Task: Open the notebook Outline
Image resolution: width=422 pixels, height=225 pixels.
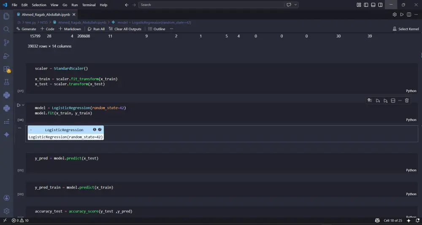Action: [x=157, y=29]
